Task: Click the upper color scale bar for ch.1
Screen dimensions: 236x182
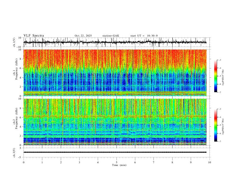Action: (216, 76)
